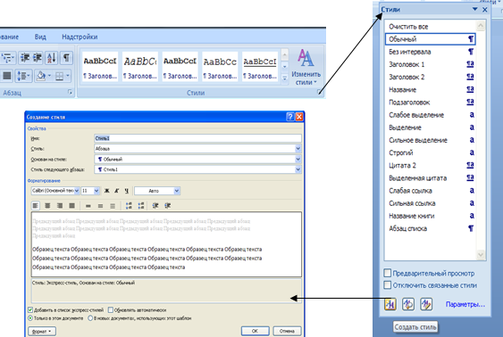The height and width of the screenshot is (337, 503).
Task: Select В новых документах radio option
Action: [90, 318]
